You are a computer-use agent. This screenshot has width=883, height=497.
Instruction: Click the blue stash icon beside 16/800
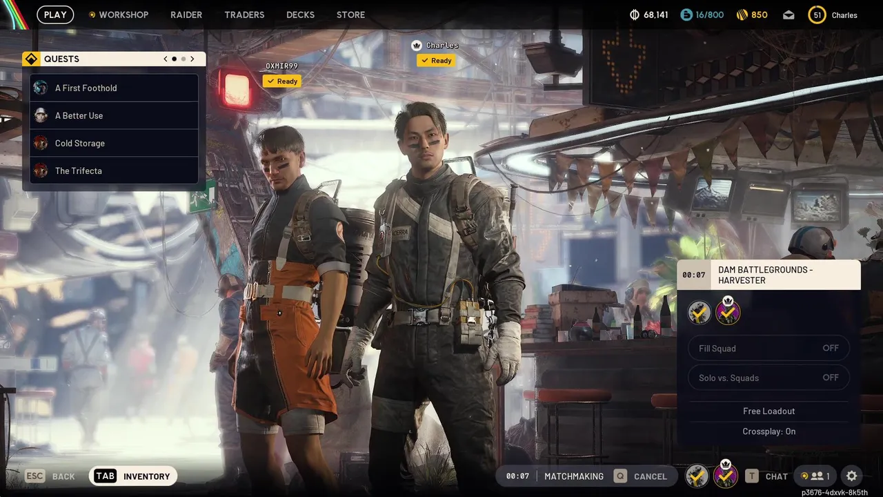[x=686, y=14]
